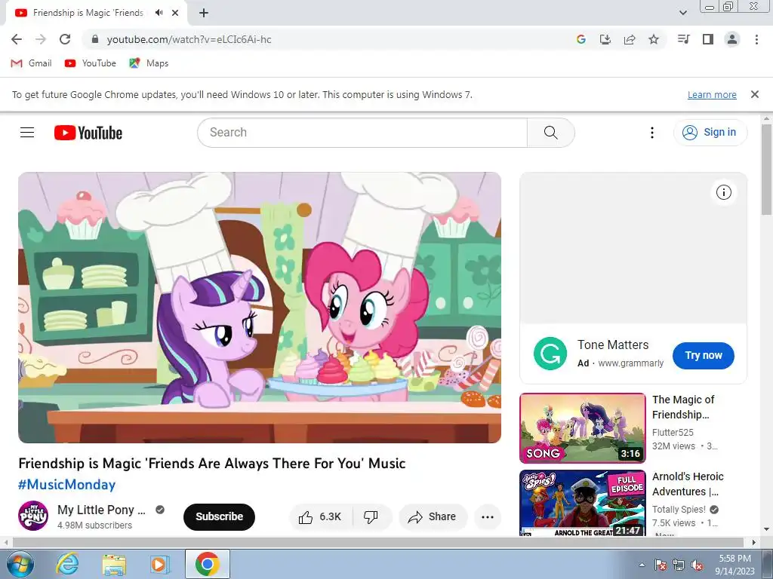The width and height of the screenshot is (773, 579).
Task: Open The Magic of Friendship video title
Action: [683, 407]
